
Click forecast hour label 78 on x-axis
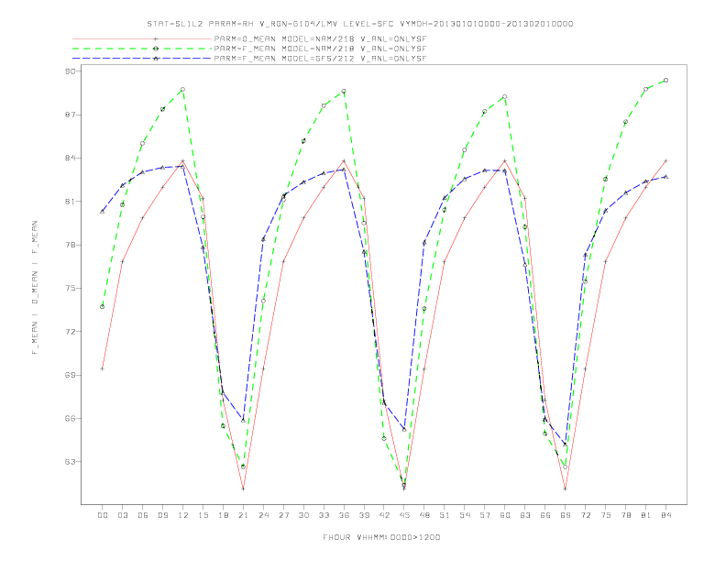(626, 515)
